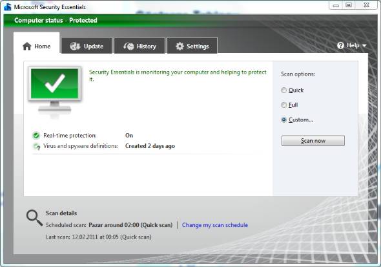Screen dimensions: 381x267
Task: Switch to the History tab
Action: [139, 45]
